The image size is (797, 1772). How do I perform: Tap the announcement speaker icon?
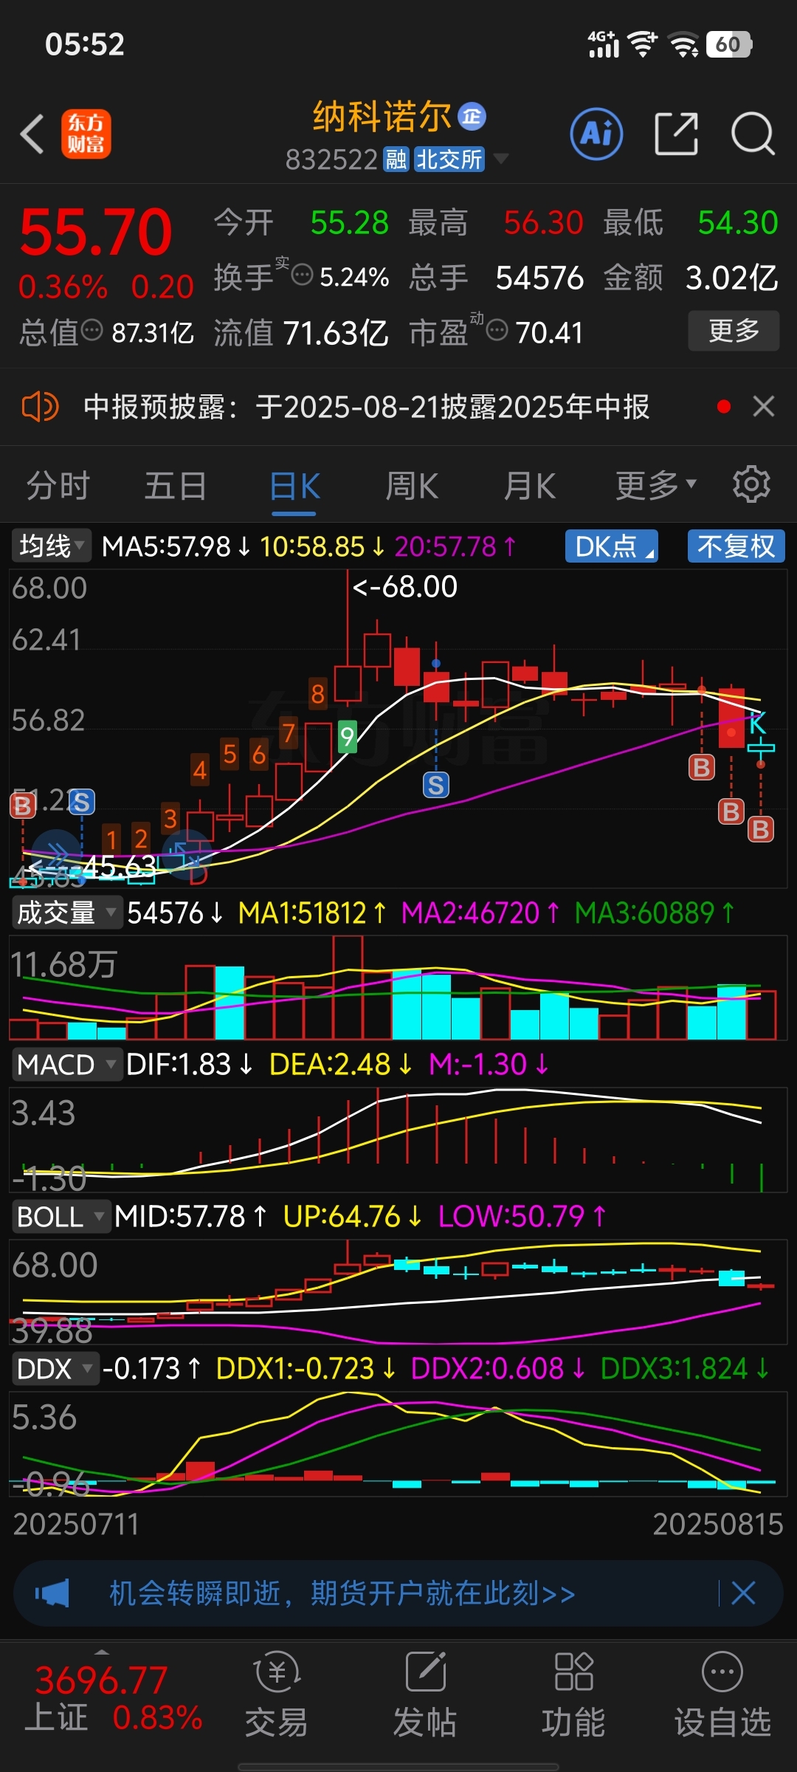[x=40, y=407]
